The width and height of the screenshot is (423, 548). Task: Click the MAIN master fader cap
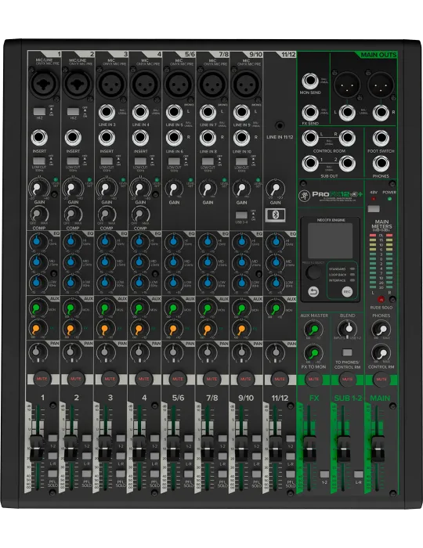pyautogui.click(x=378, y=449)
